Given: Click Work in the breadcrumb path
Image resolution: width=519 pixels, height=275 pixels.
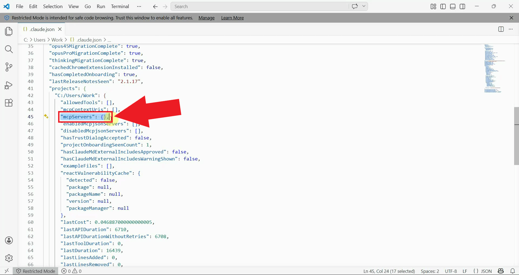Looking at the screenshot, I should tap(57, 40).
